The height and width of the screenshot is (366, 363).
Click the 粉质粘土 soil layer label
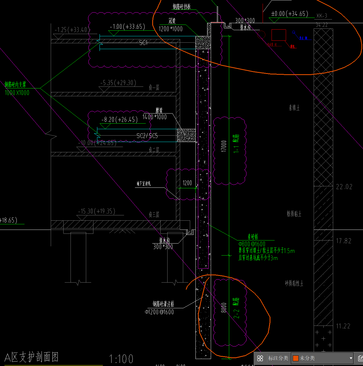(294, 214)
